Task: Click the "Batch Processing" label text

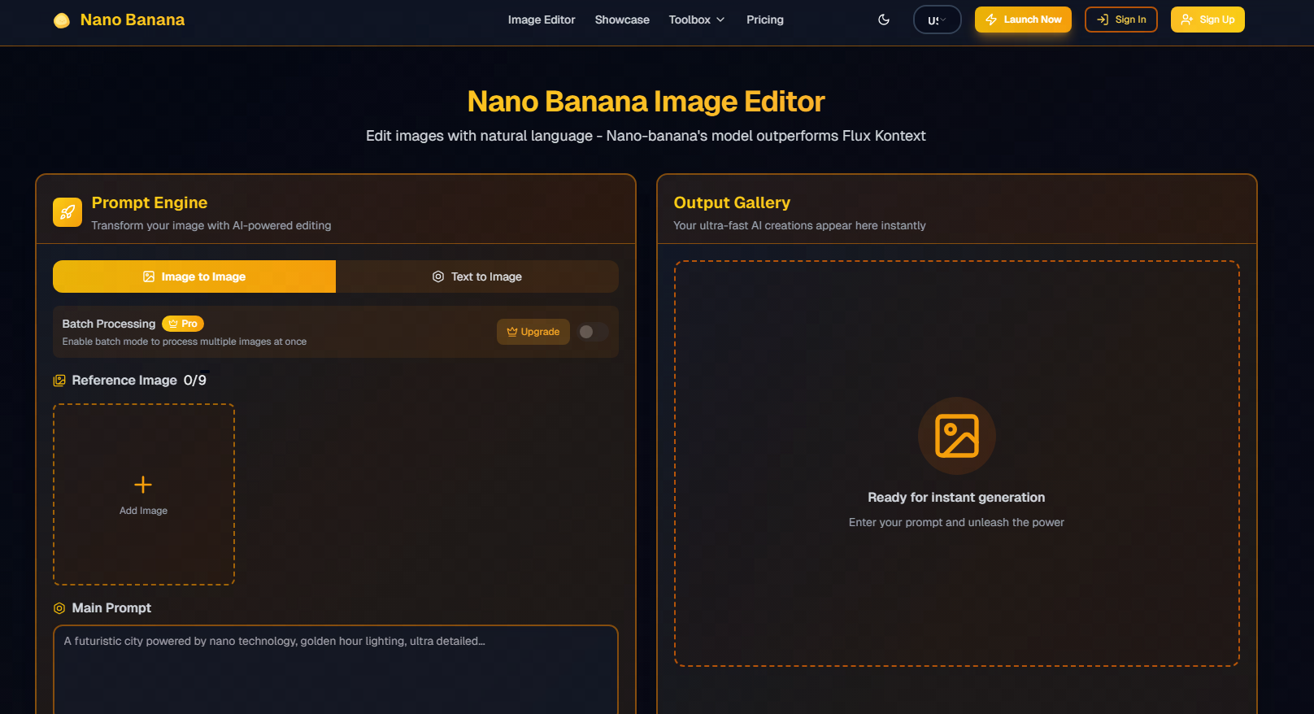Action: point(109,324)
